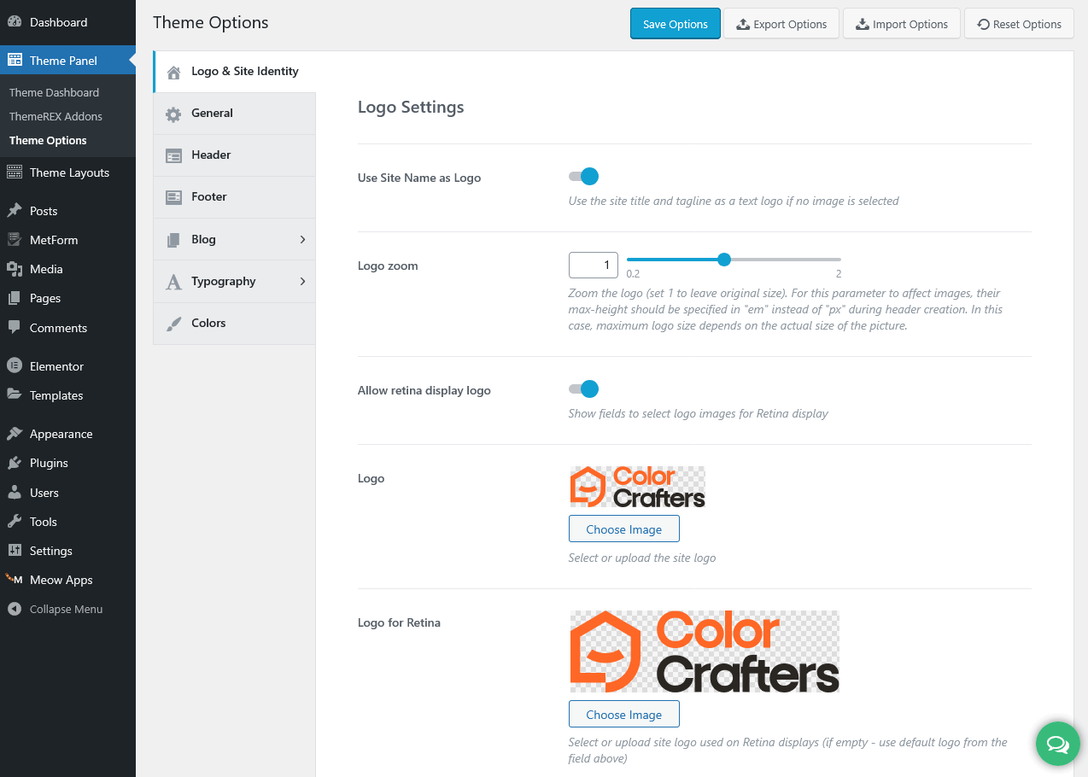Viewport: 1088px width, 777px height.
Task: Click the Import Options button
Action: (902, 24)
